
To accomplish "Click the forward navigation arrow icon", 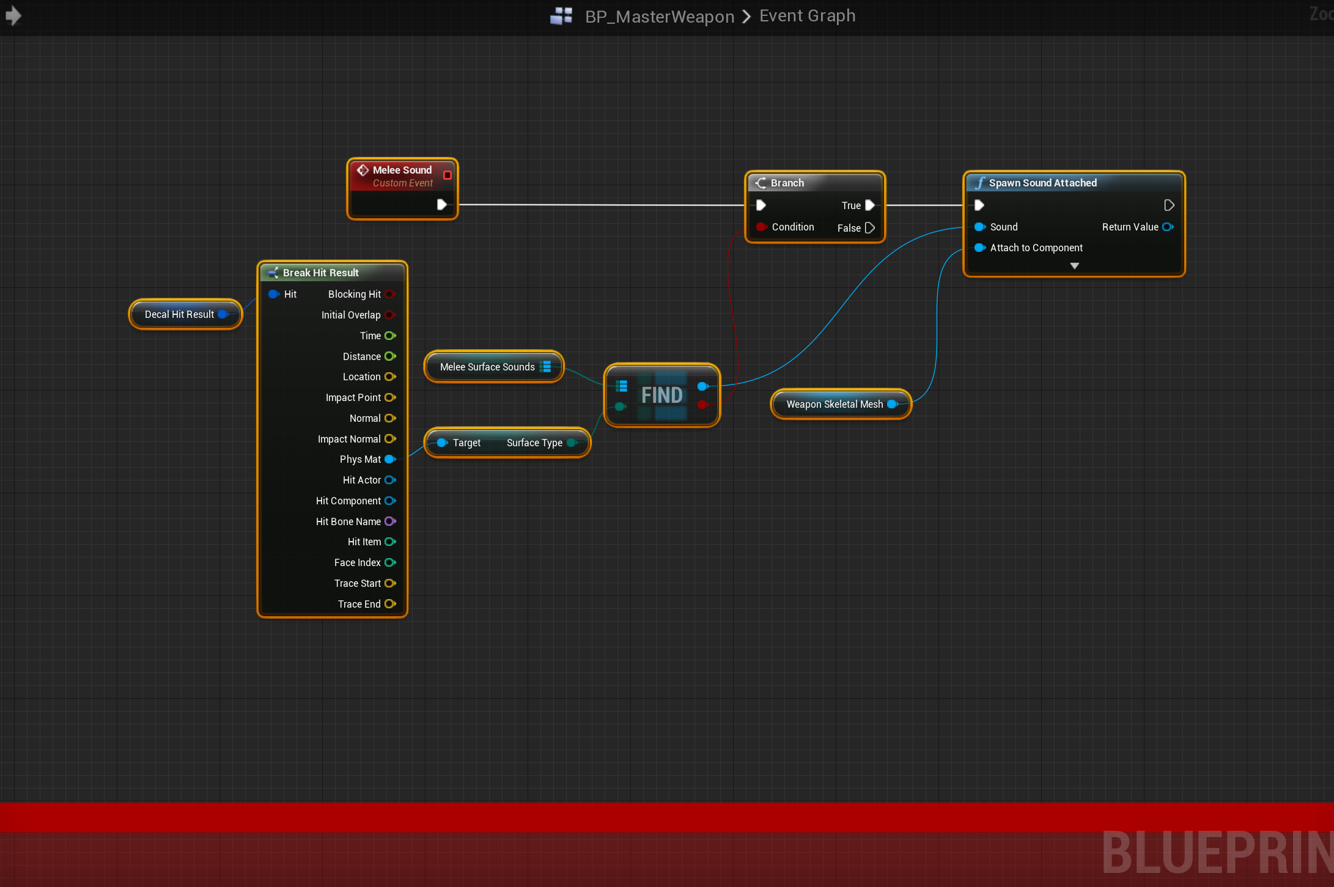I will (13, 15).
